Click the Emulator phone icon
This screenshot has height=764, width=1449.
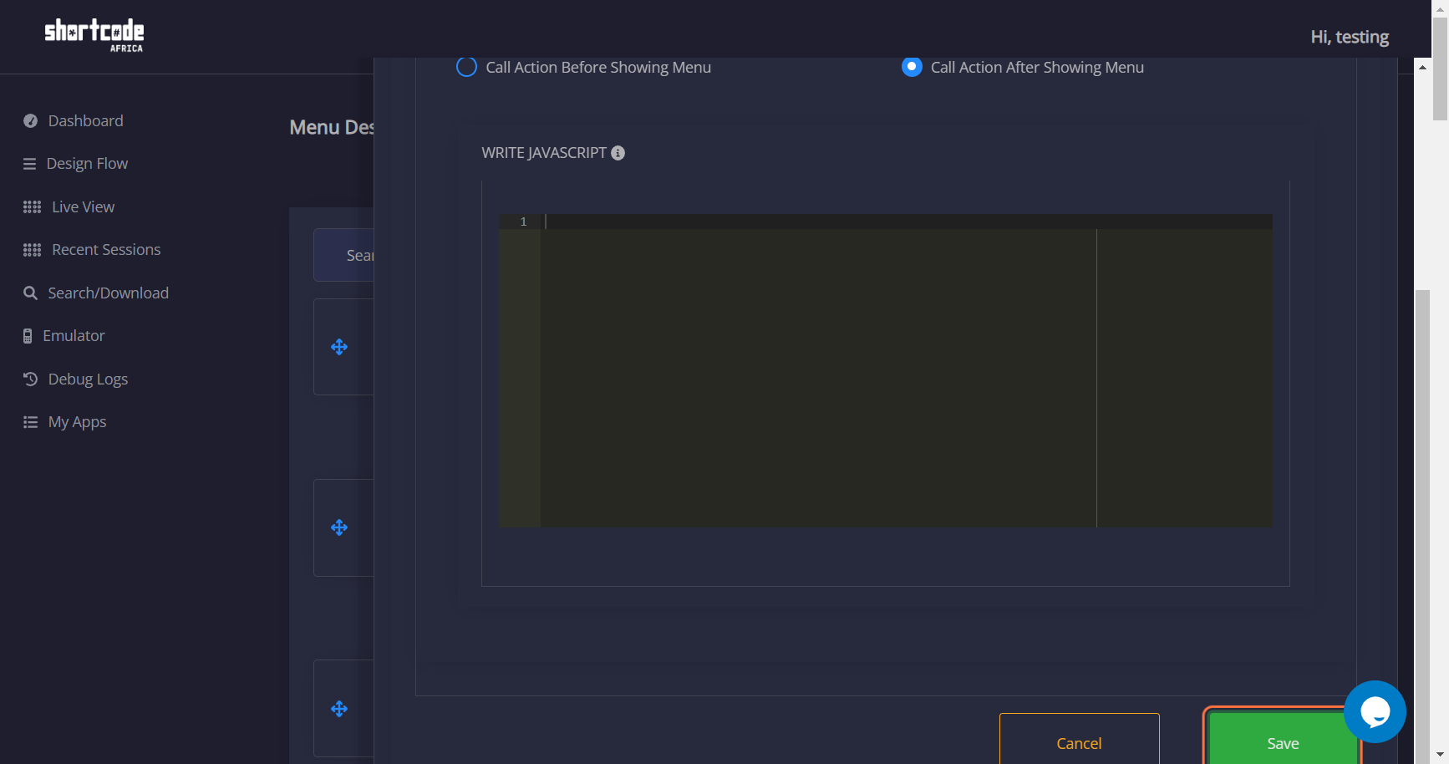pos(28,336)
